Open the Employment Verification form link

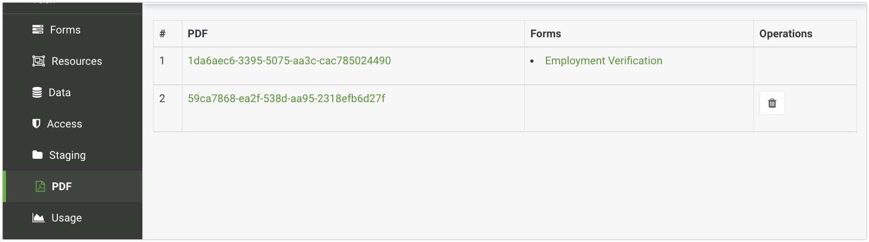click(x=603, y=61)
